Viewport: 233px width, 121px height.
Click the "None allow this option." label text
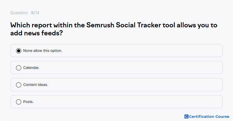pyautogui.click(x=43, y=51)
